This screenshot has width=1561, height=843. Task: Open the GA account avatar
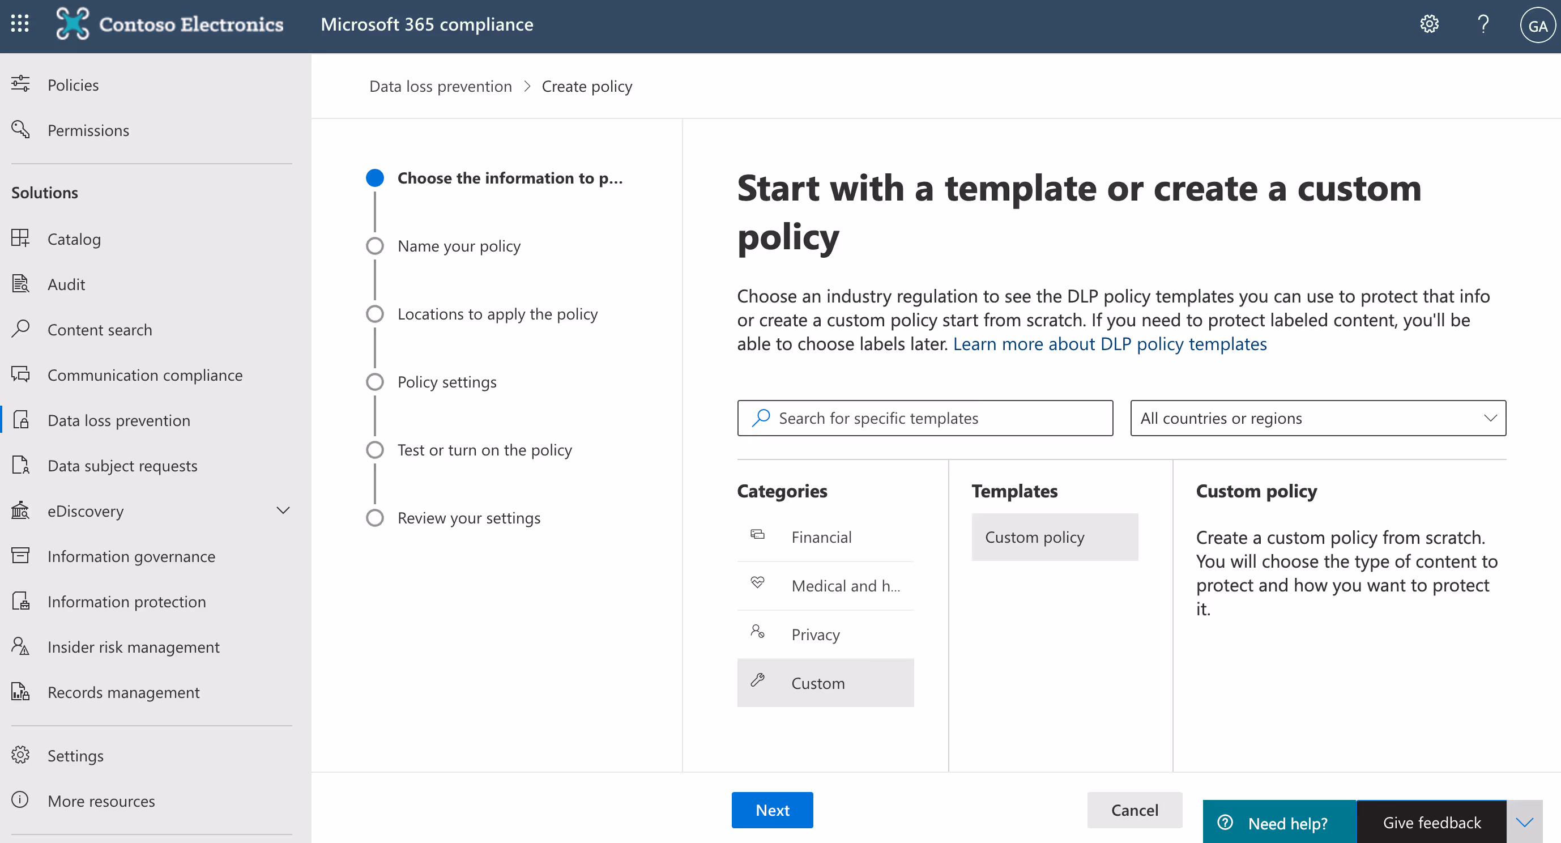1537,25
